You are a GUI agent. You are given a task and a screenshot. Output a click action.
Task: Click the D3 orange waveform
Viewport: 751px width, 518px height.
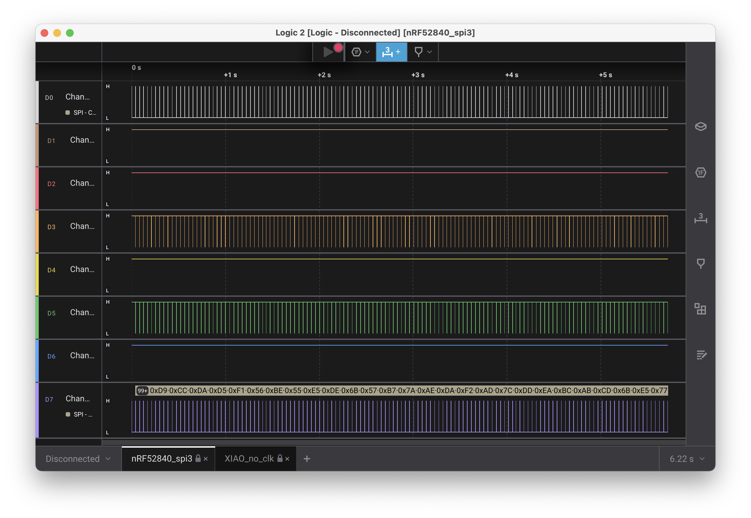tap(399, 231)
